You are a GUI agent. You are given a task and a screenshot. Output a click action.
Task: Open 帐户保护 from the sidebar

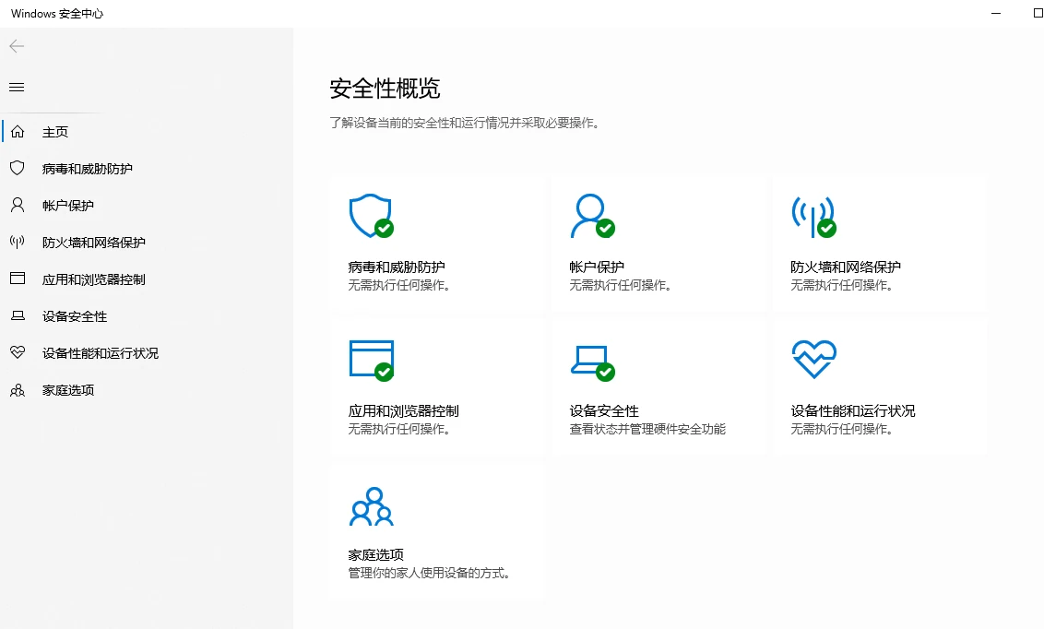(x=68, y=206)
